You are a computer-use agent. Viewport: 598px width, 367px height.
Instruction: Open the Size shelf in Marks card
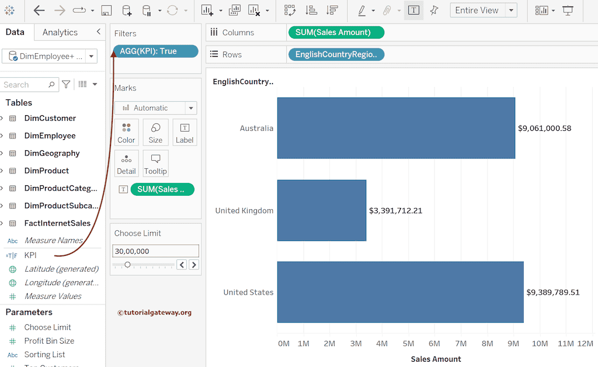tap(155, 132)
